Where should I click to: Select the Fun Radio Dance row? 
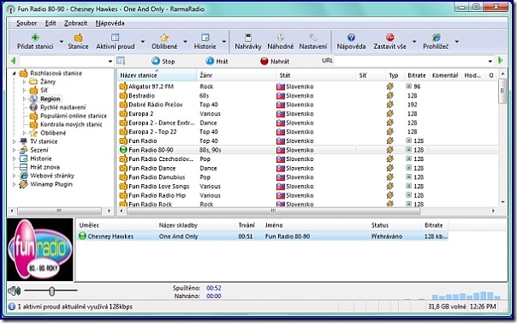pos(307,168)
